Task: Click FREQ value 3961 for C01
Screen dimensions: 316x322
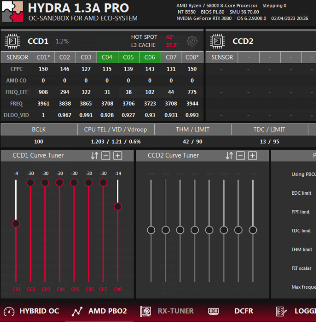Action: click(43, 103)
